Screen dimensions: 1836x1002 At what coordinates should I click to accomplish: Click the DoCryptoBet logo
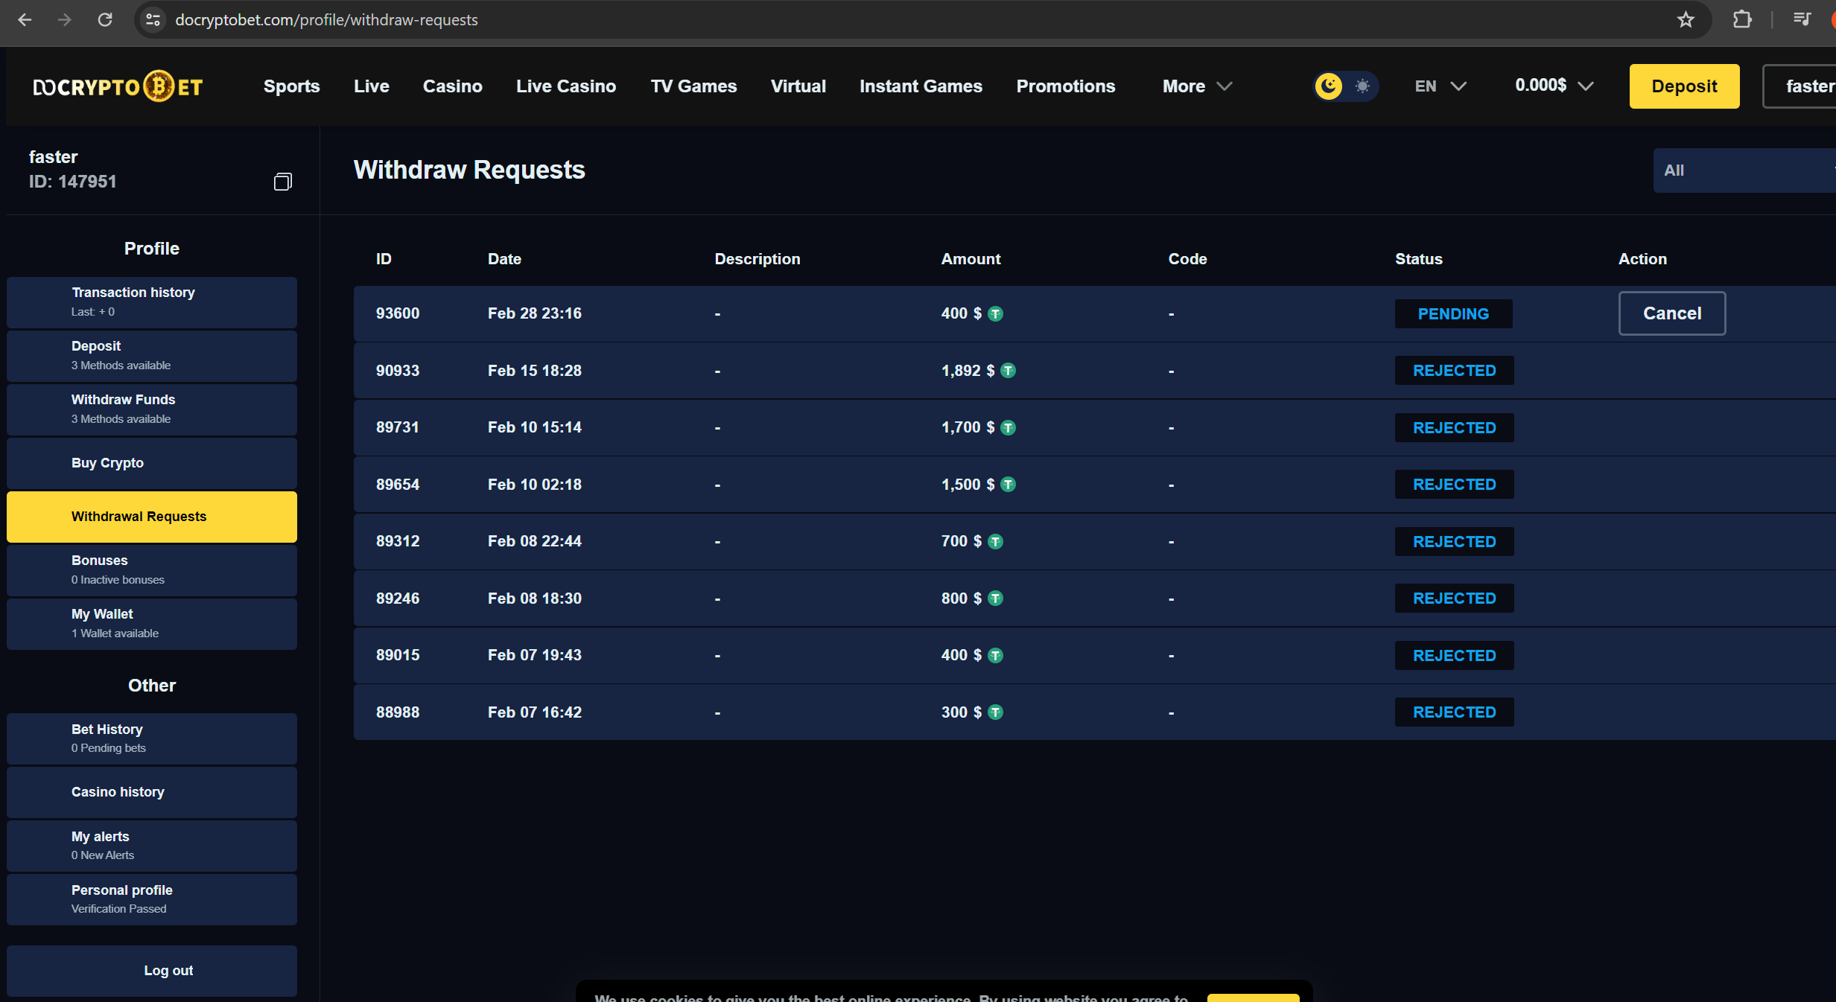point(118,86)
